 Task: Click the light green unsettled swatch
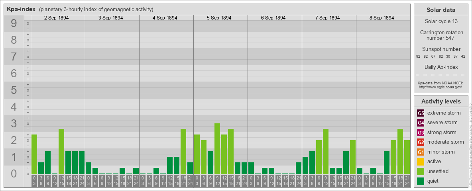tap(421, 172)
